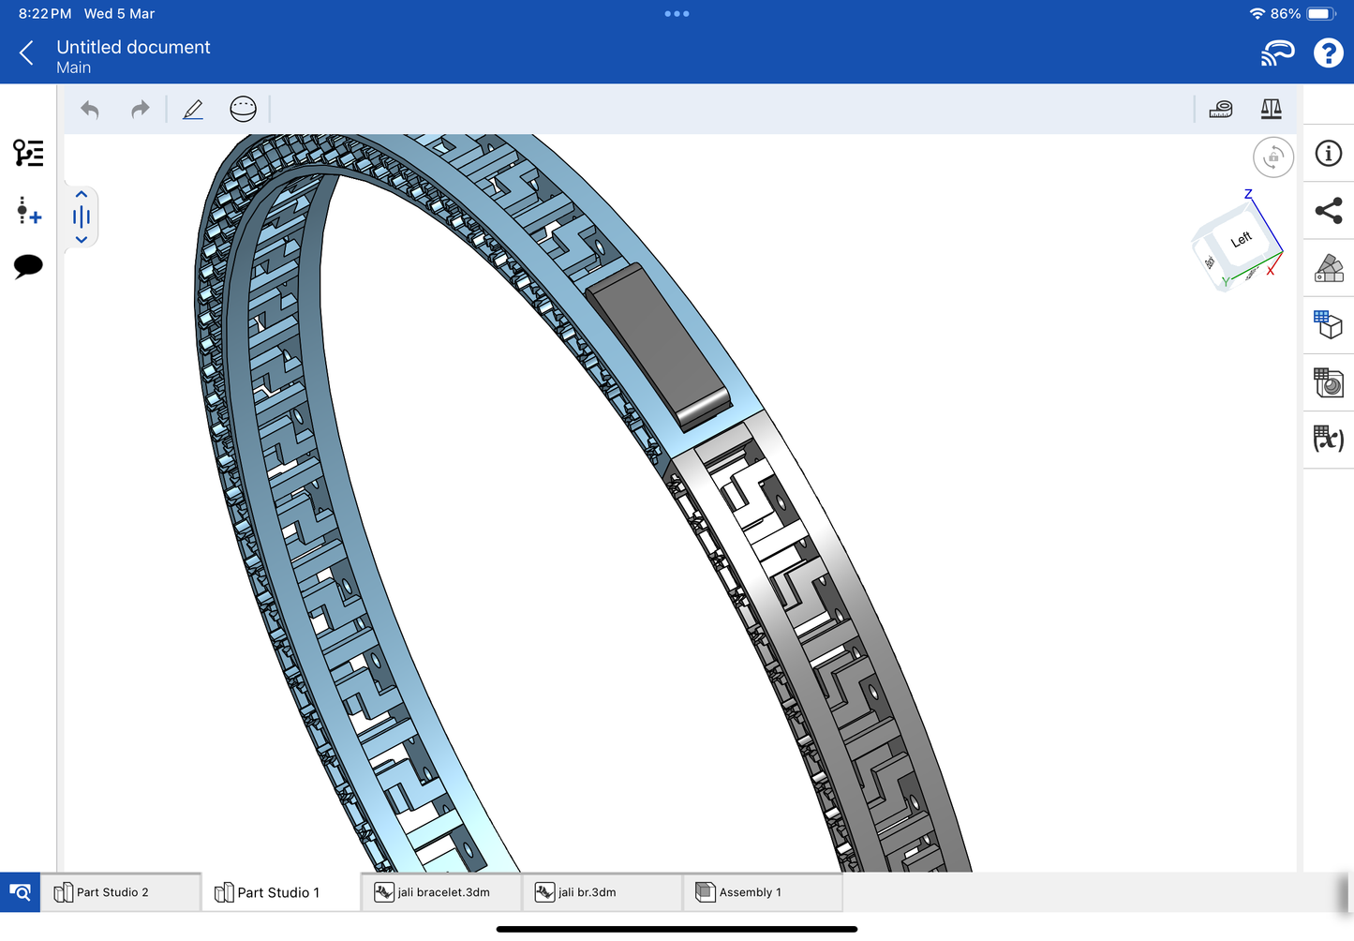Open the feature list panel
The height and width of the screenshot is (941, 1354).
(x=28, y=153)
